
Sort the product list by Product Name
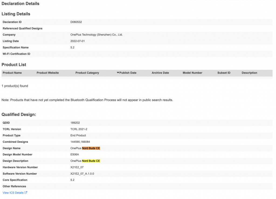pos(12,73)
